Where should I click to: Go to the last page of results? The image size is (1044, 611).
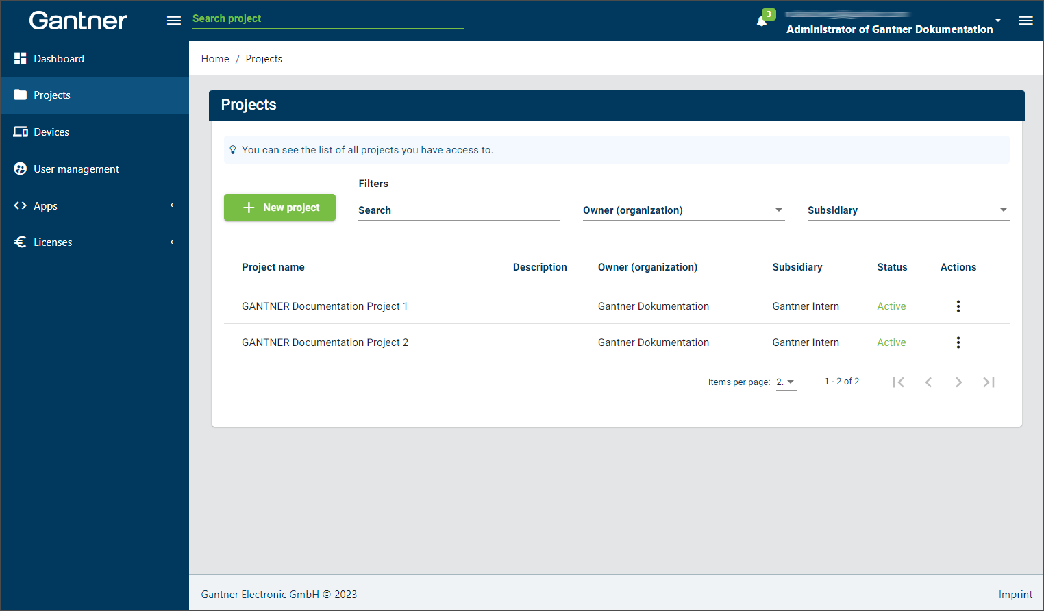pyautogui.click(x=989, y=382)
